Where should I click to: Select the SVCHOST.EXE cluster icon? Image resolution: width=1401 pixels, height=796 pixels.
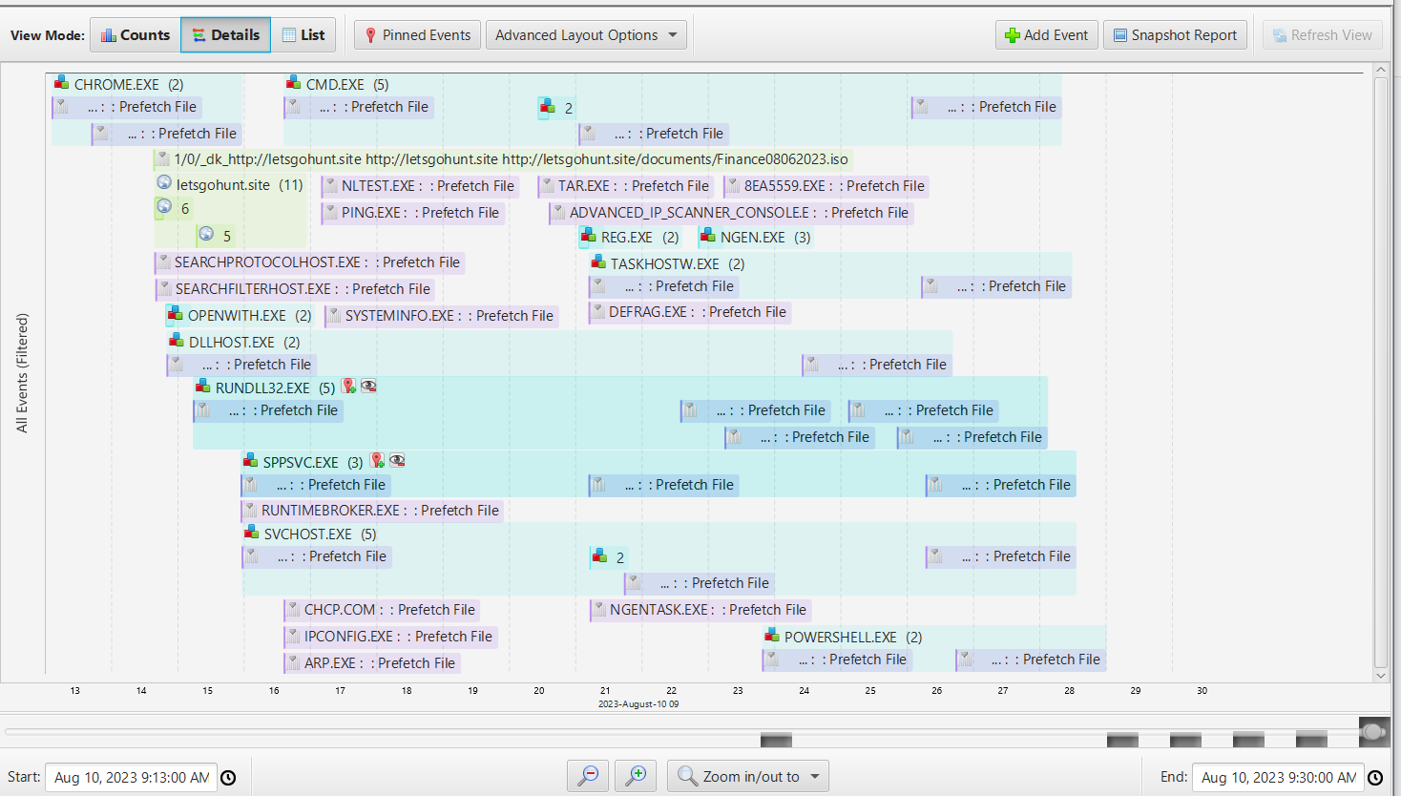click(x=252, y=533)
